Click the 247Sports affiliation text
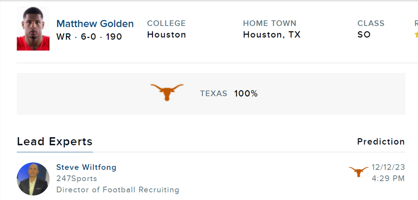 [x=76, y=179]
